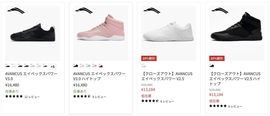
Task: Open the 【クローズアウト】V2.5 ハイトップ title link
Action: point(235,79)
